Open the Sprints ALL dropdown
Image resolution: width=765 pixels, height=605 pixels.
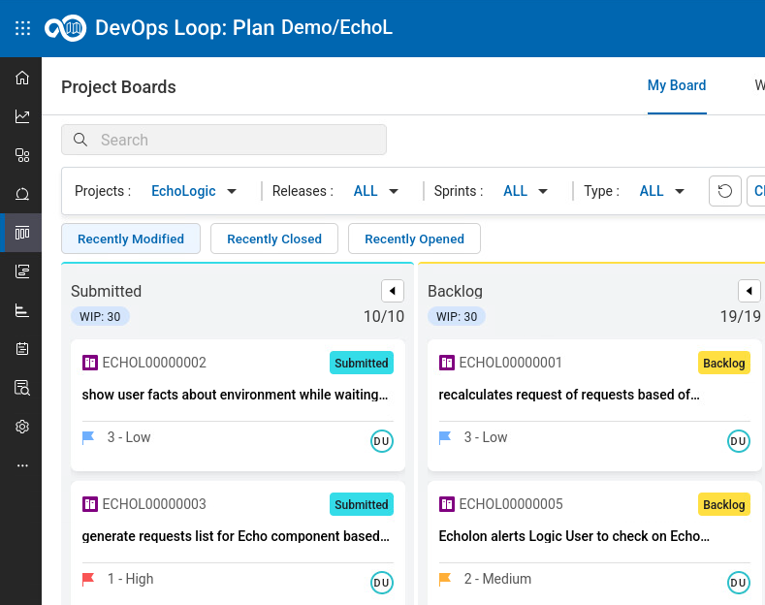526,191
